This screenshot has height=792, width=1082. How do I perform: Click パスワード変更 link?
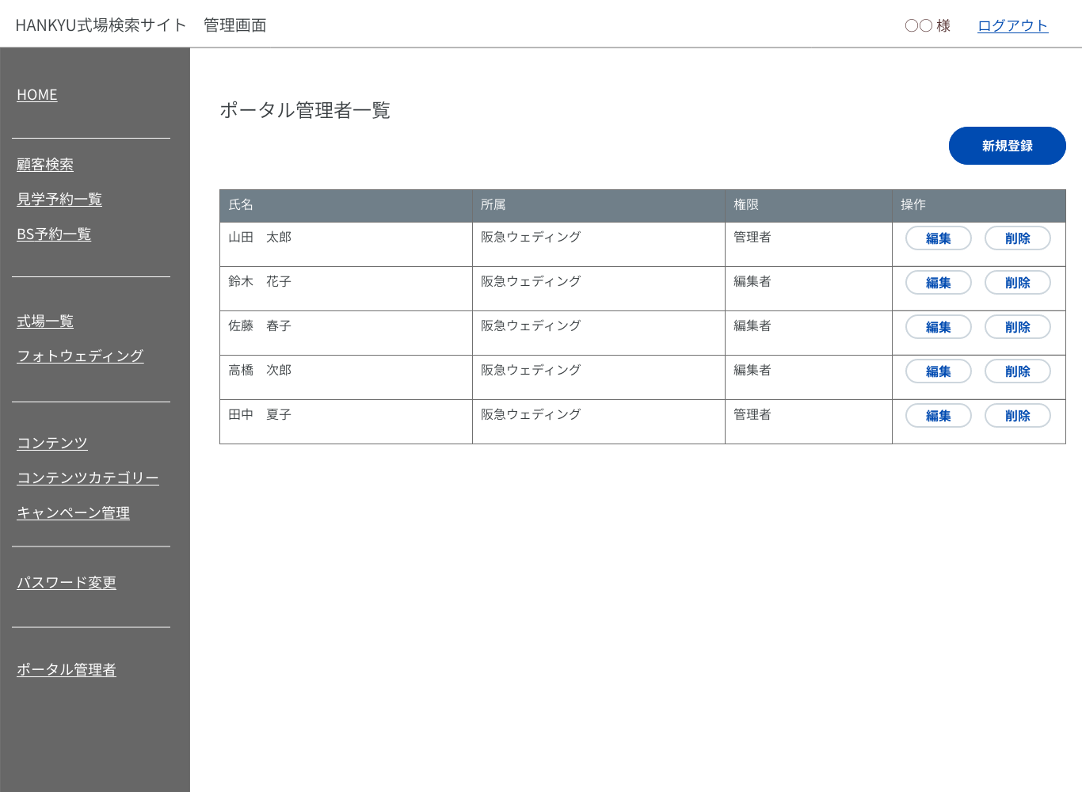(67, 583)
